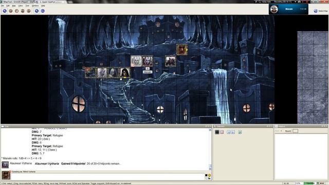Screen dimensions: 329x185
Task: Open the Help menu
Action: (x=43, y=6)
